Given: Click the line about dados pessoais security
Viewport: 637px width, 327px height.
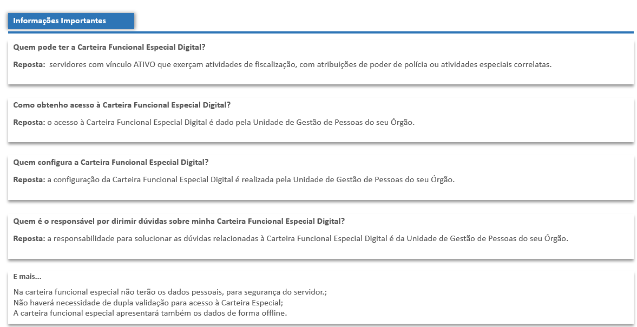Looking at the screenshot, I should click(170, 292).
